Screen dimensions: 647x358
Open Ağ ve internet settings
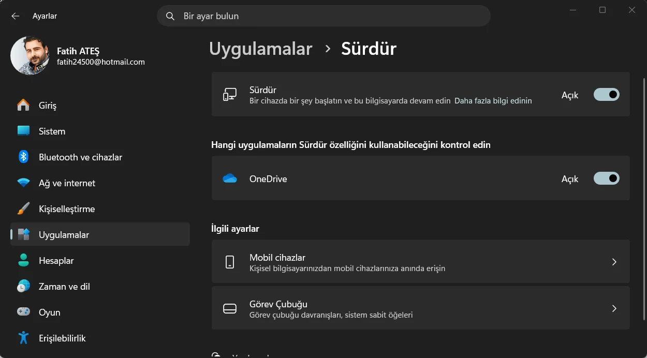[100, 183]
